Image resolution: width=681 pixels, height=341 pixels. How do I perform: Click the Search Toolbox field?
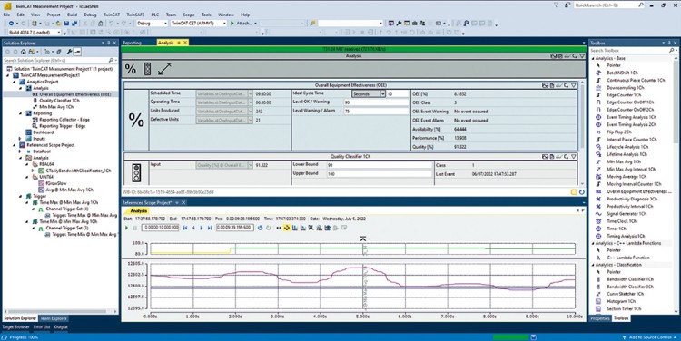click(x=633, y=50)
